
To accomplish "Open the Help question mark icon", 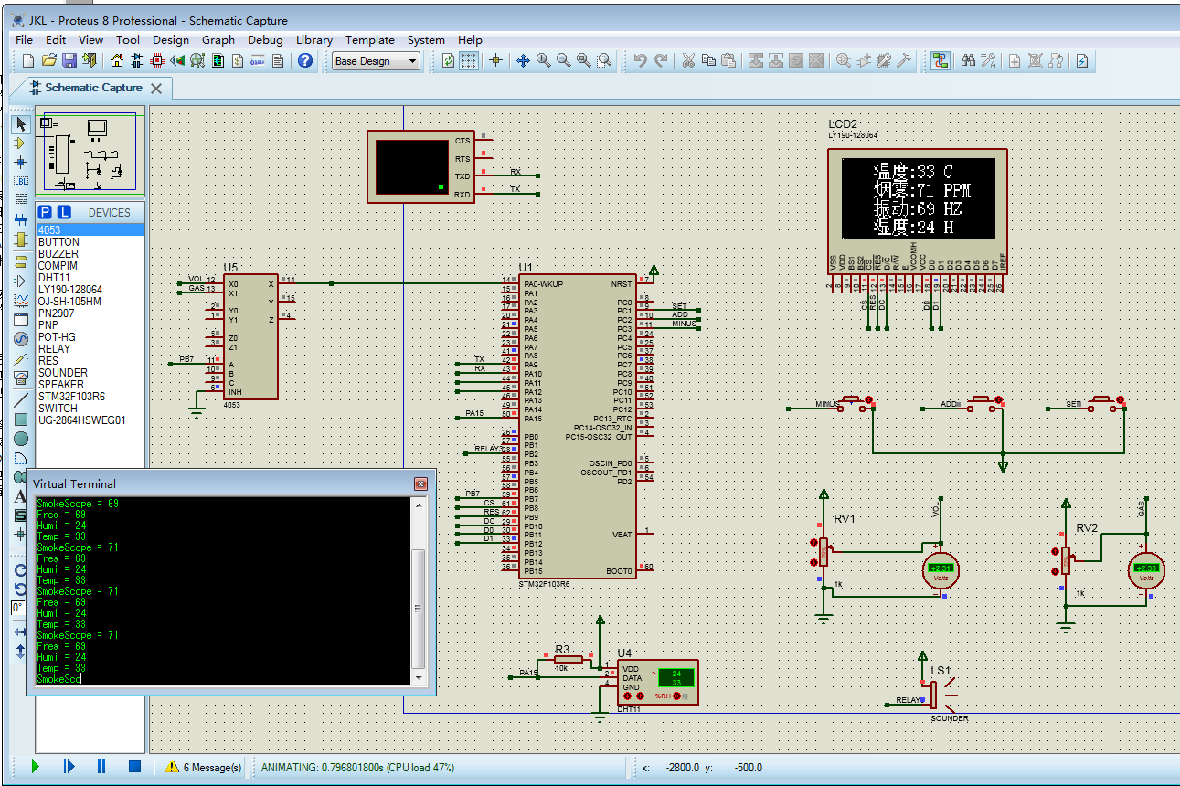I will (305, 60).
